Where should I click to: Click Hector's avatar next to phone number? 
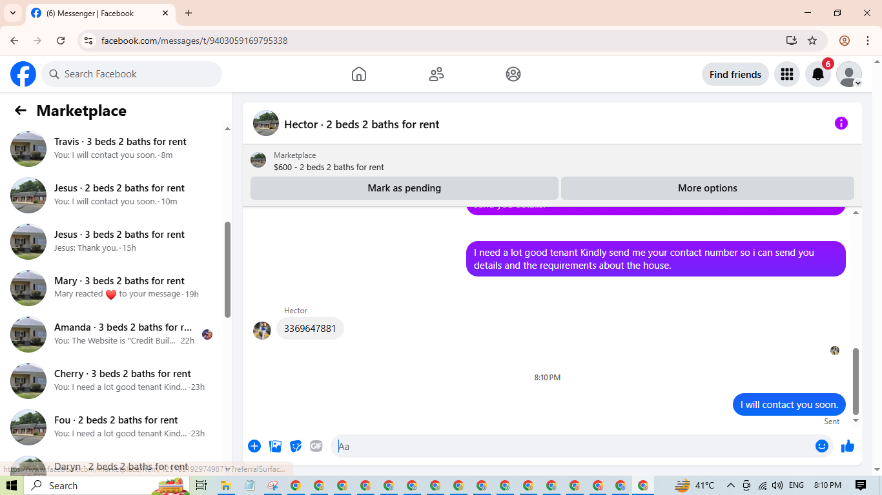point(262,331)
